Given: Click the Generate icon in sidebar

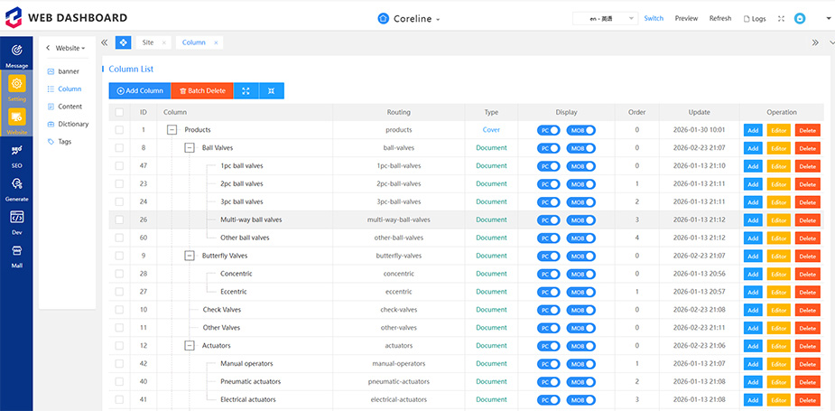Looking at the screenshot, I should tap(16, 188).
